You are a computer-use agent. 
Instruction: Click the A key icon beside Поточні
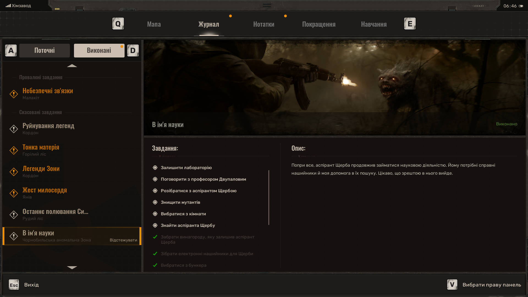11,51
